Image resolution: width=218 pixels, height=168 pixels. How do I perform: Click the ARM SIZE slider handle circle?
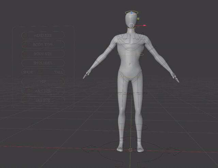pos(29,91)
